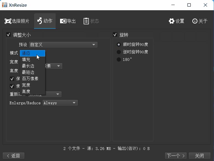Screen dimensions: 214x161
Task: Click the 返回 (back) button
Action: click(14, 156)
